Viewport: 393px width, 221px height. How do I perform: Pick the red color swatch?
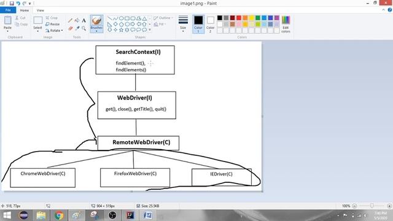pos(239,18)
